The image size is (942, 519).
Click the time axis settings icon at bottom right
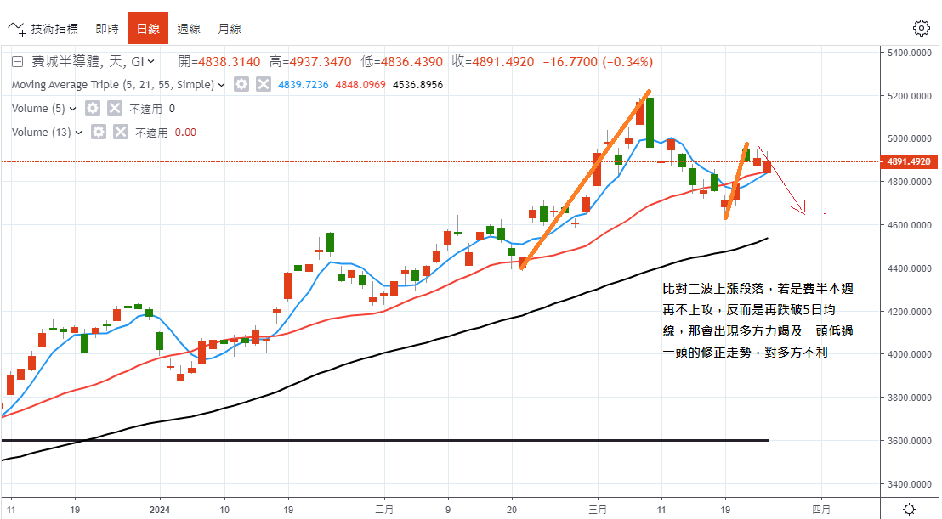(909, 509)
